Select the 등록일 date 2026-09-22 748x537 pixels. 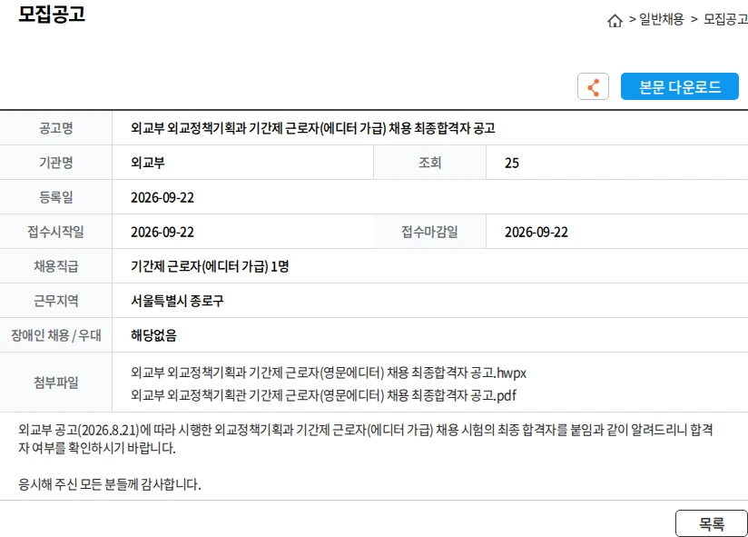162,197
